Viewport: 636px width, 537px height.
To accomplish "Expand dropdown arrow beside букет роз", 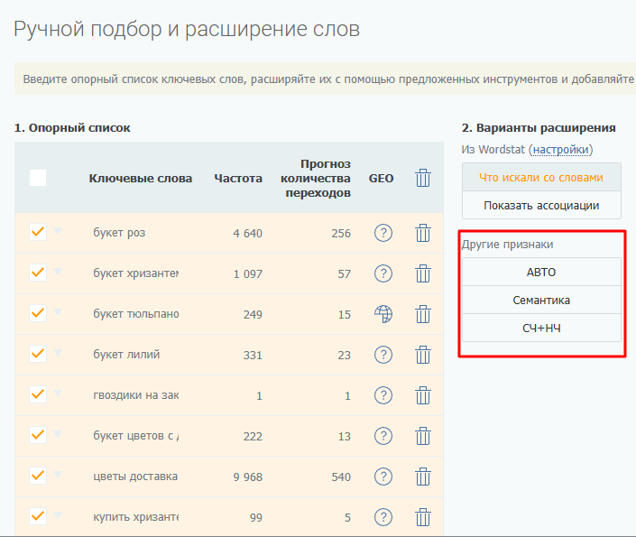I will [x=59, y=232].
